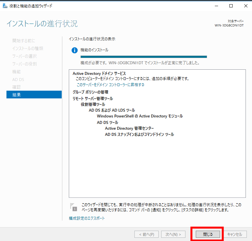Select サーバーの選択 step
Screen dimensions: 252x241
[25, 56]
